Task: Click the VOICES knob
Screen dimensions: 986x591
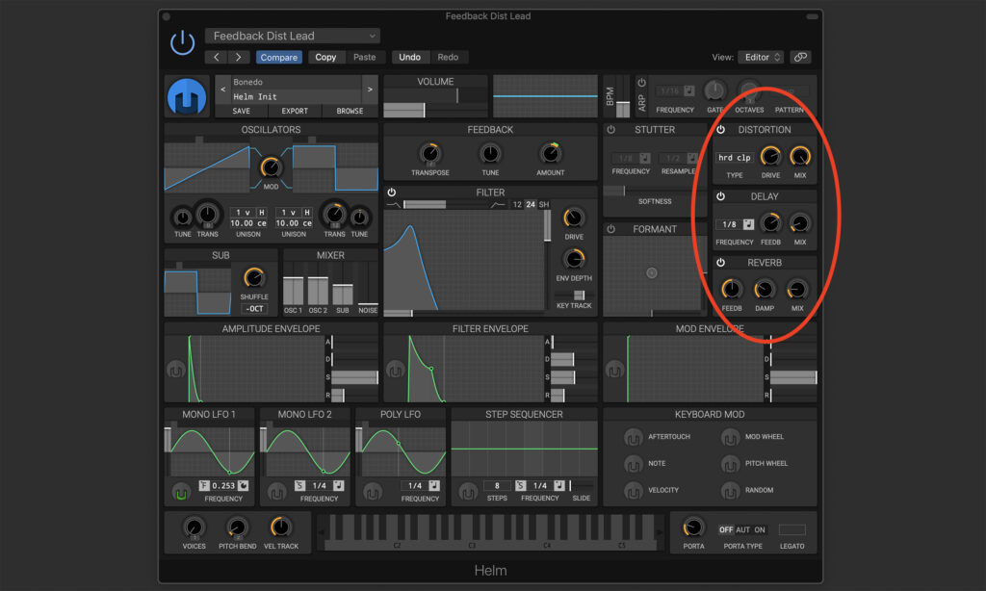Action: pos(194,527)
